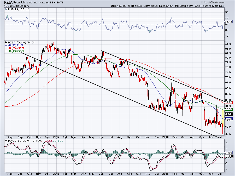
Task: Click the RSI(14) 58.12 indicator label
Action: [19, 9]
